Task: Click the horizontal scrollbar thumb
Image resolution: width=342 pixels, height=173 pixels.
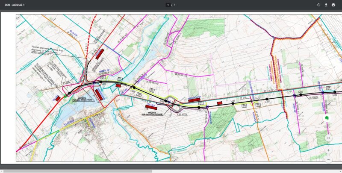Action: tap(77, 171)
